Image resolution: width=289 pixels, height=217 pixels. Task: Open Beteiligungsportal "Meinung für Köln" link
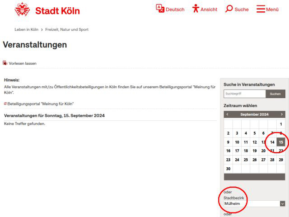click(x=40, y=104)
